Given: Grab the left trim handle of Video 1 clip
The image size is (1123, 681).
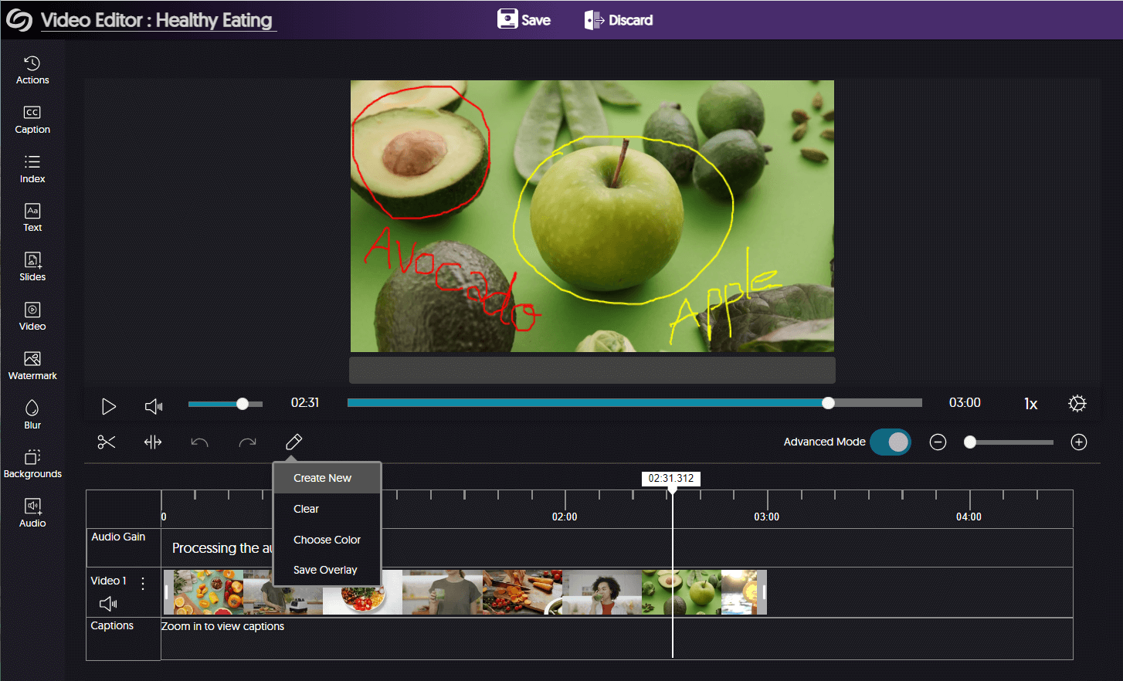Looking at the screenshot, I should coord(166,592).
